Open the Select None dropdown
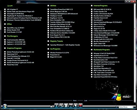The width and height of the screenshot is (137, 110). click(x=126, y=107)
